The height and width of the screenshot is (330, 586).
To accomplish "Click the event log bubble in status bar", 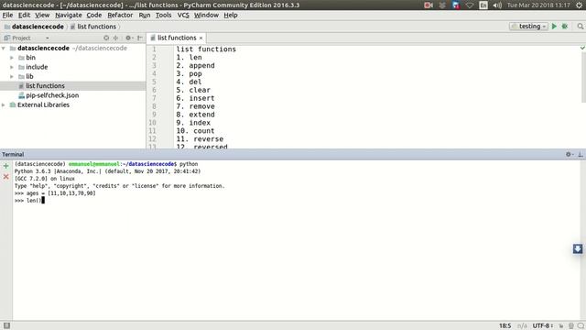I will click(x=581, y=326).
